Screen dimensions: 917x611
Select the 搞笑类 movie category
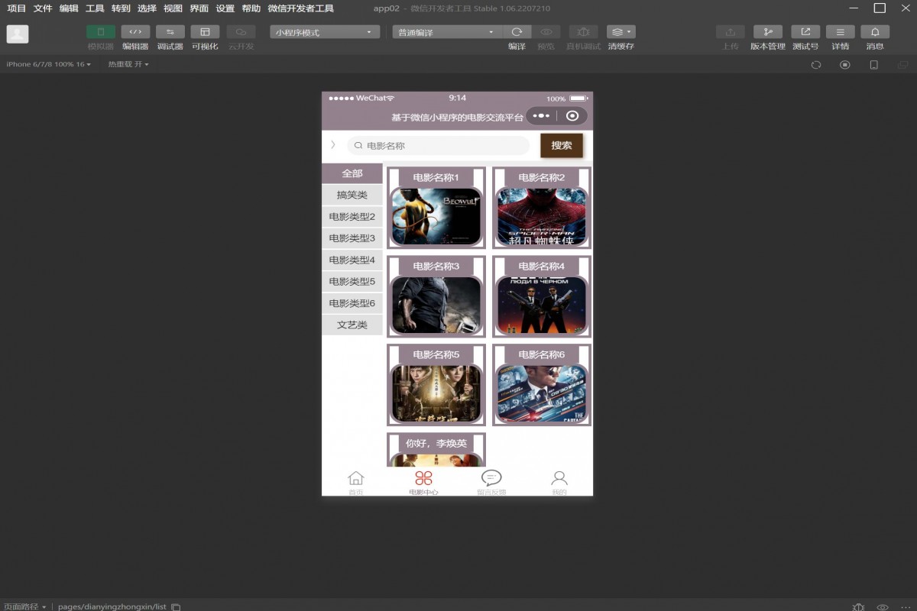(x=352, y=196)
